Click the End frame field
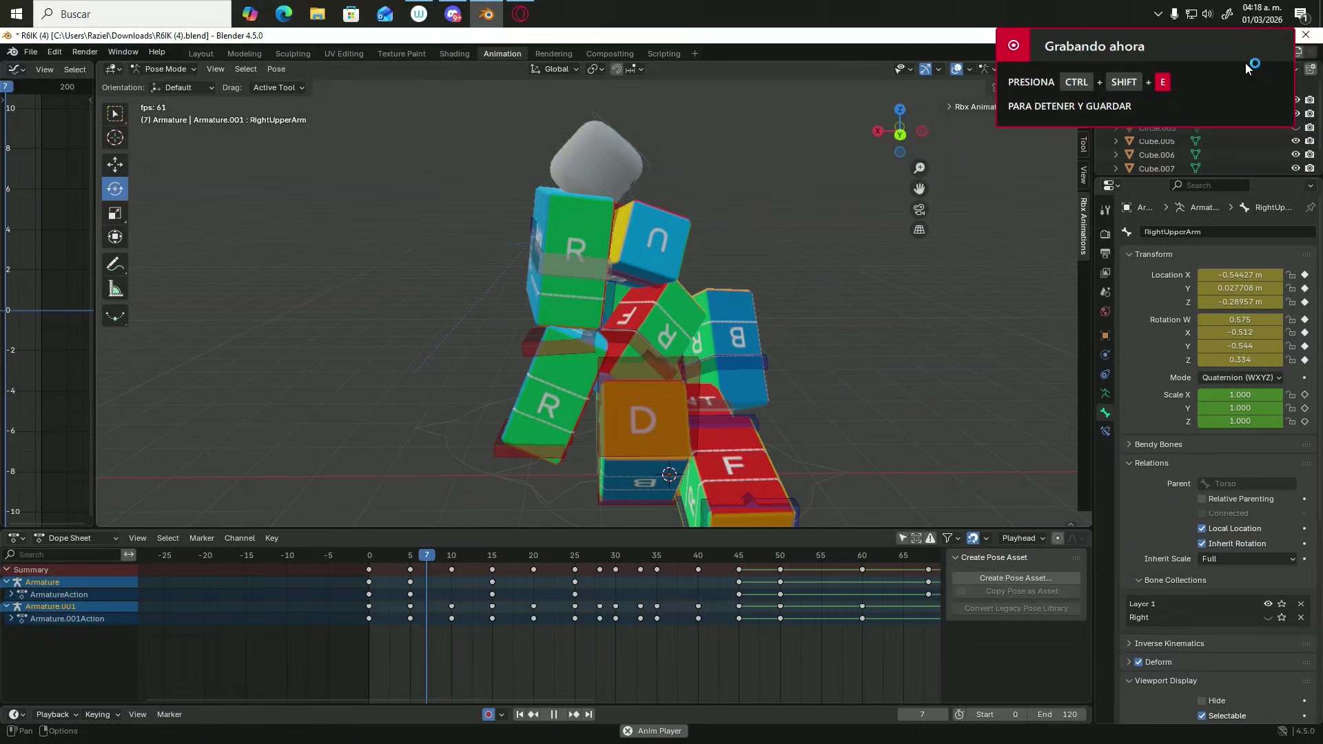The image size is (1323, 744). [1057, 714]
